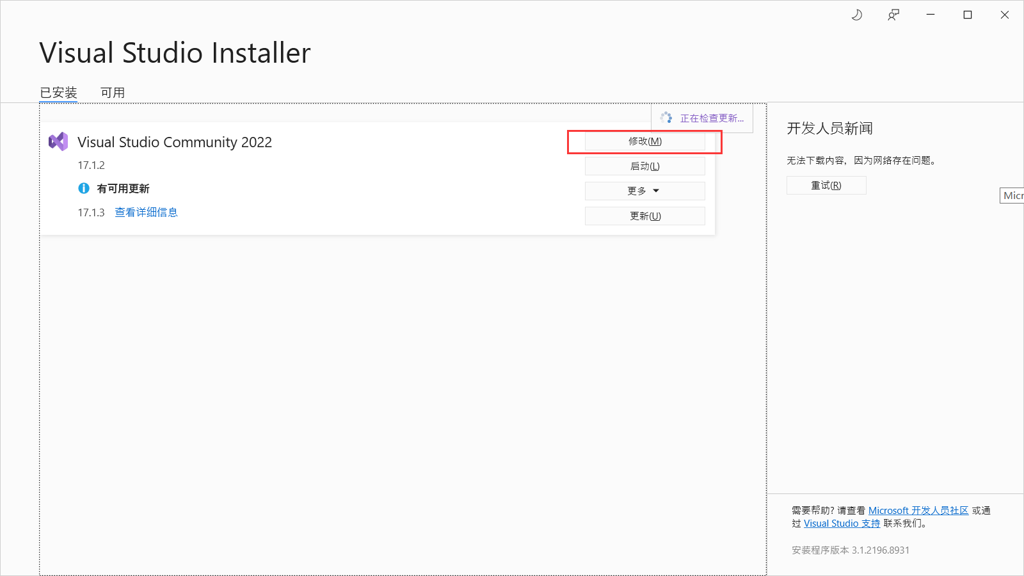Open the Visual Studio 支持 link

point(842,524)
